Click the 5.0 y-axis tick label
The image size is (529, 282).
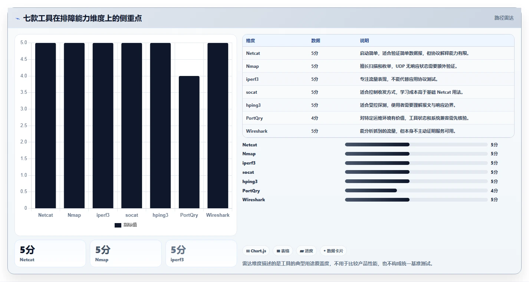tap(24, 43)
